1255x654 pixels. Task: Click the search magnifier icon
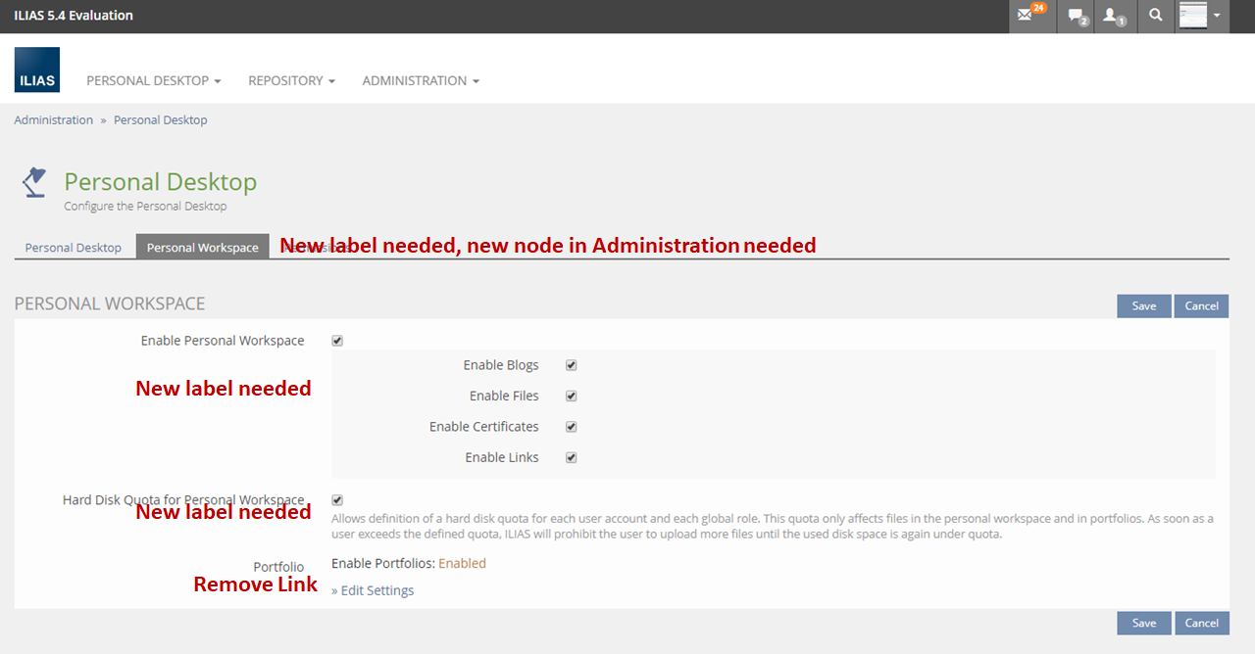coord(1156,16)
